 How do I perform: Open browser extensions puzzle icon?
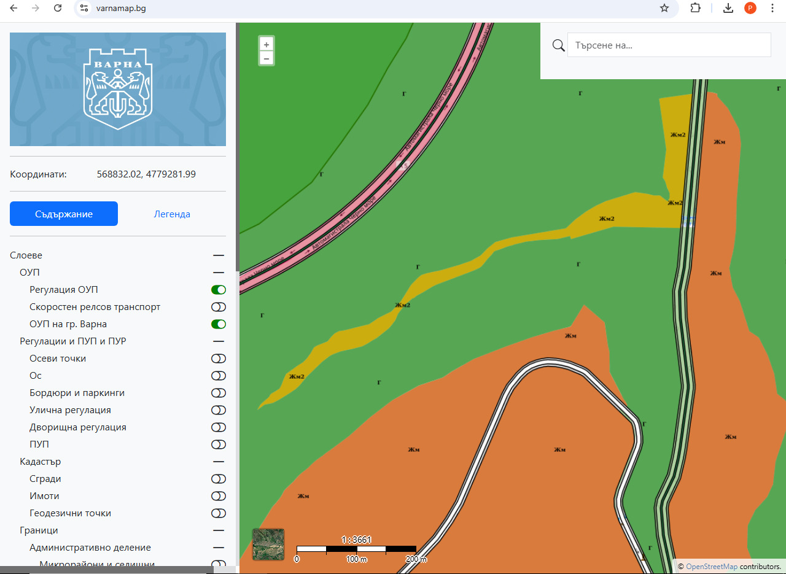click(695, 8)
